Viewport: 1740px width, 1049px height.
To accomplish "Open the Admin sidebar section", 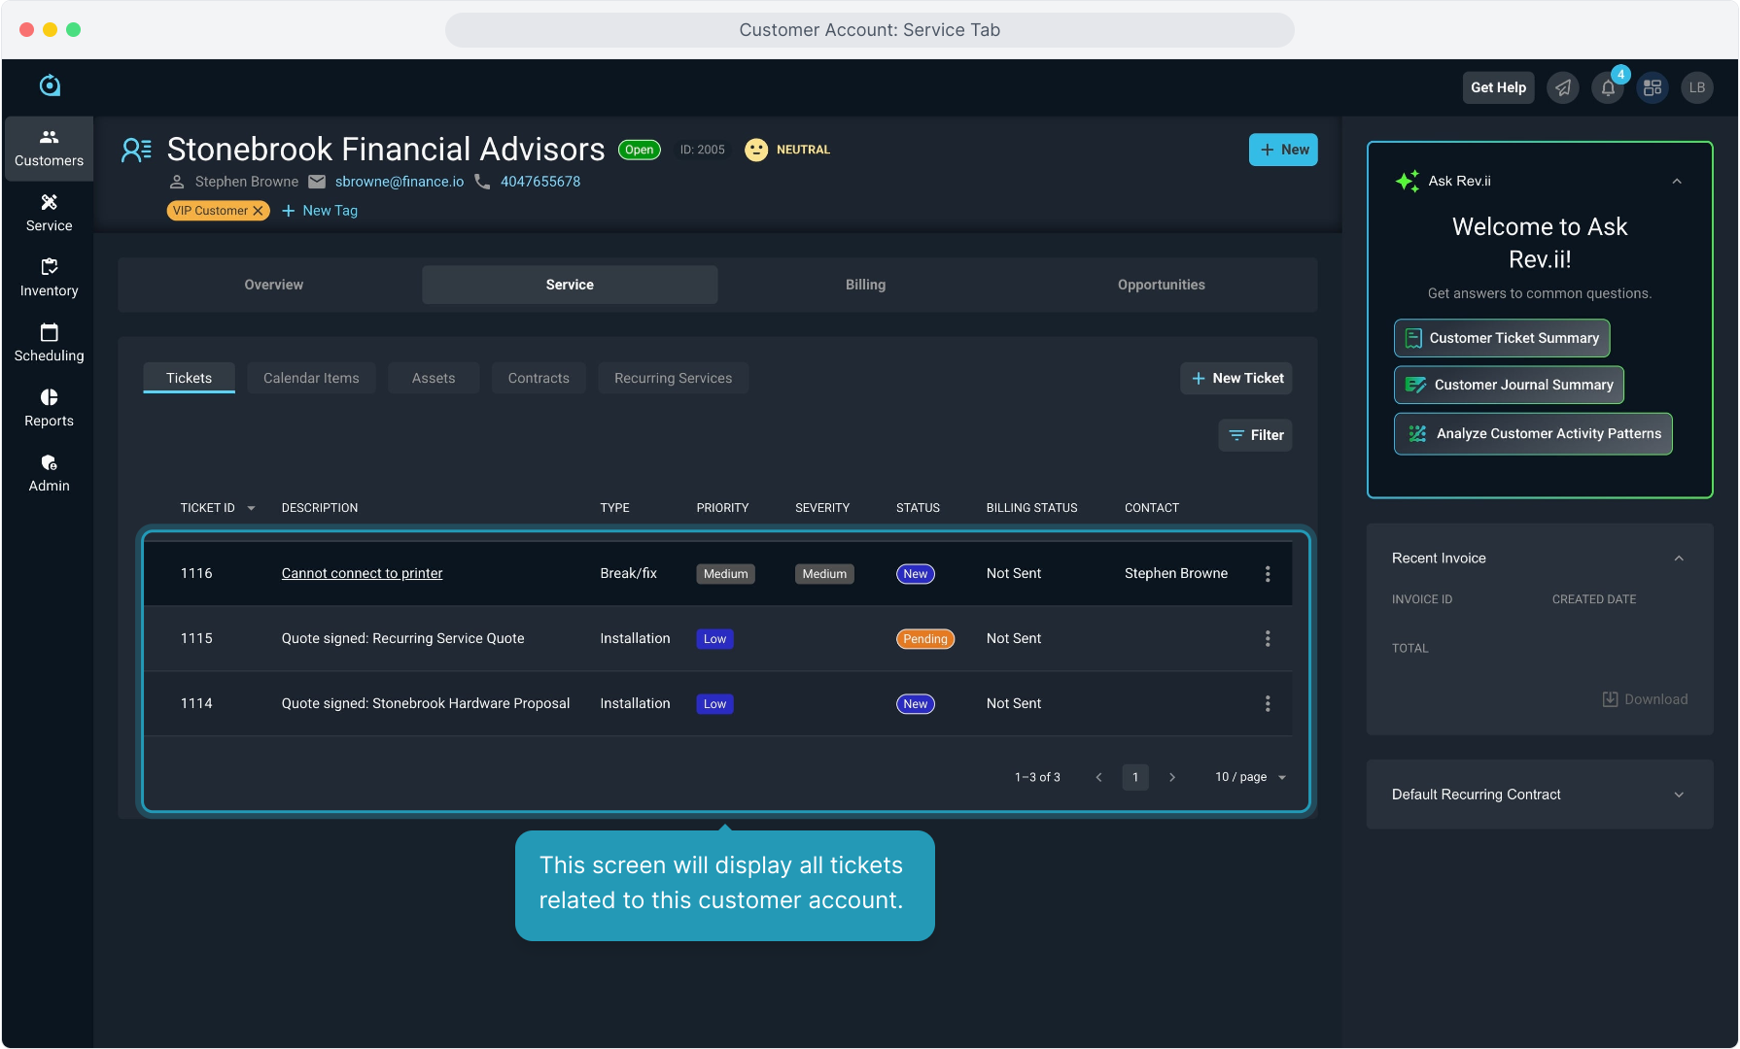I will click(x=49, y=473).
